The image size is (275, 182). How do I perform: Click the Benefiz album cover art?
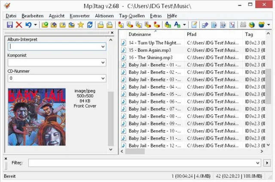pyautogui.click(x=37, y=116)
